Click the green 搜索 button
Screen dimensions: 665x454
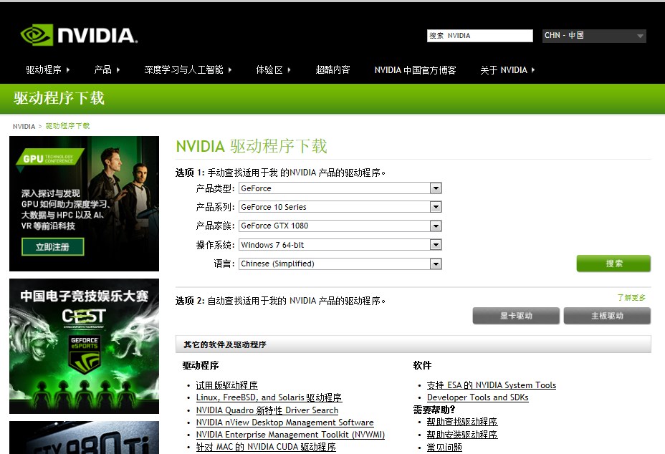613,264
